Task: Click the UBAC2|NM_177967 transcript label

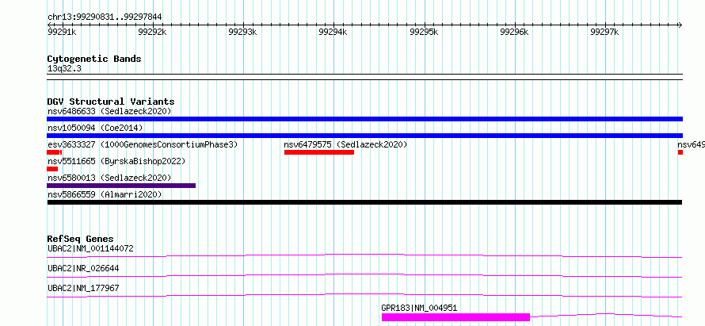Action: 83,288
